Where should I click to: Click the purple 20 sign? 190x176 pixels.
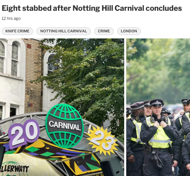(x=24, y=134)
